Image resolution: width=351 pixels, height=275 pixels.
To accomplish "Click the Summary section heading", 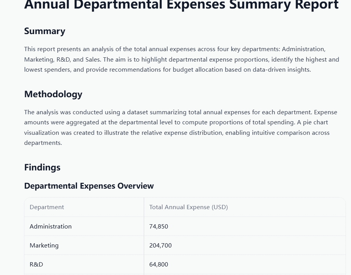I will click(x=45, y=31).
